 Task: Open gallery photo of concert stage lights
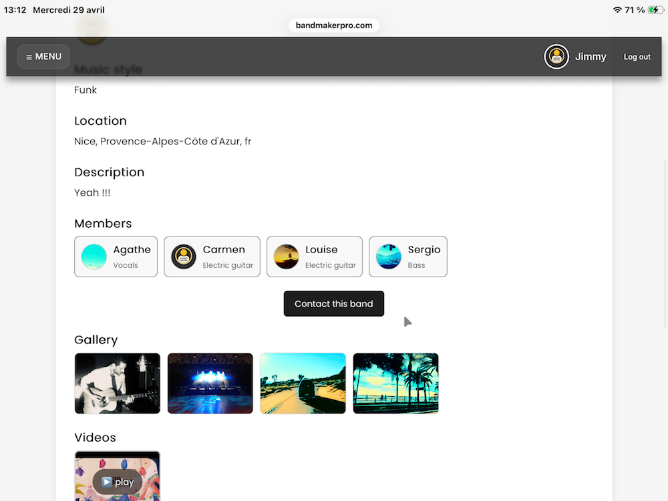[210, 383]
